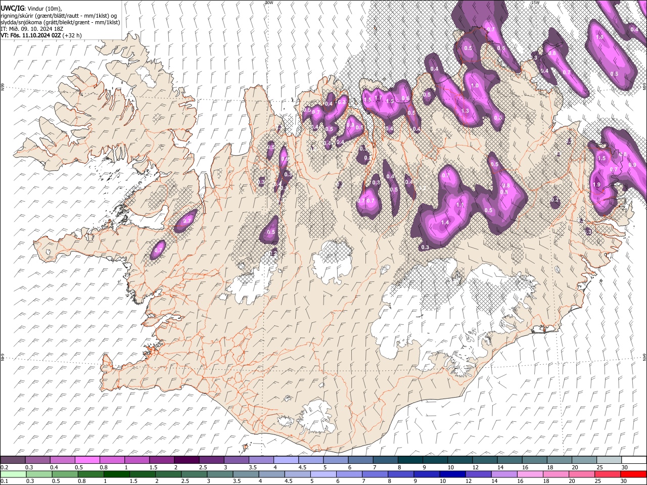This screenshot has width=647, height=485.
Task: Click the 1.7 value on the north coast
Action: (378, 98)
